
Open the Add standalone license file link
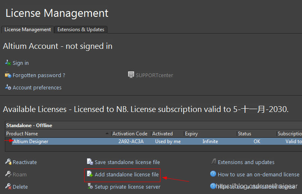(126, 174)
